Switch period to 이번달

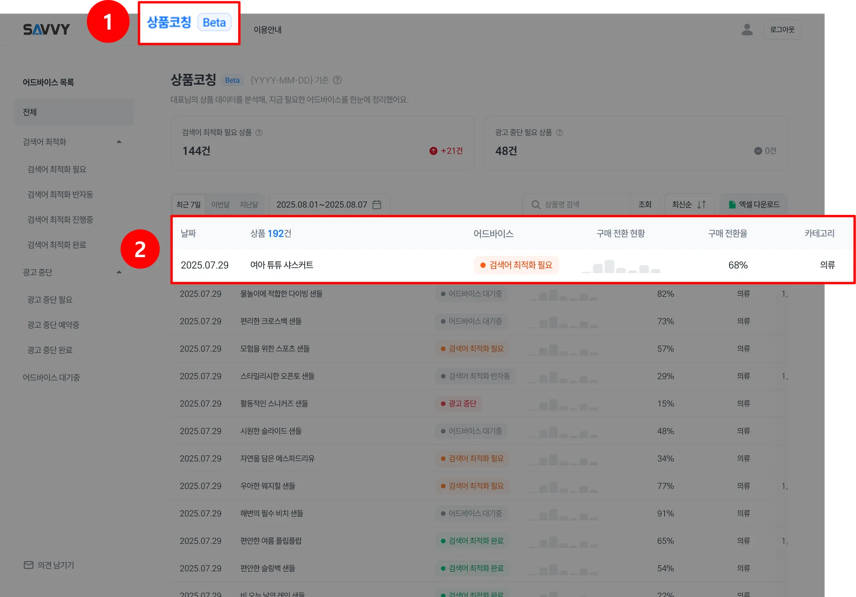click(x=220, y=205)
